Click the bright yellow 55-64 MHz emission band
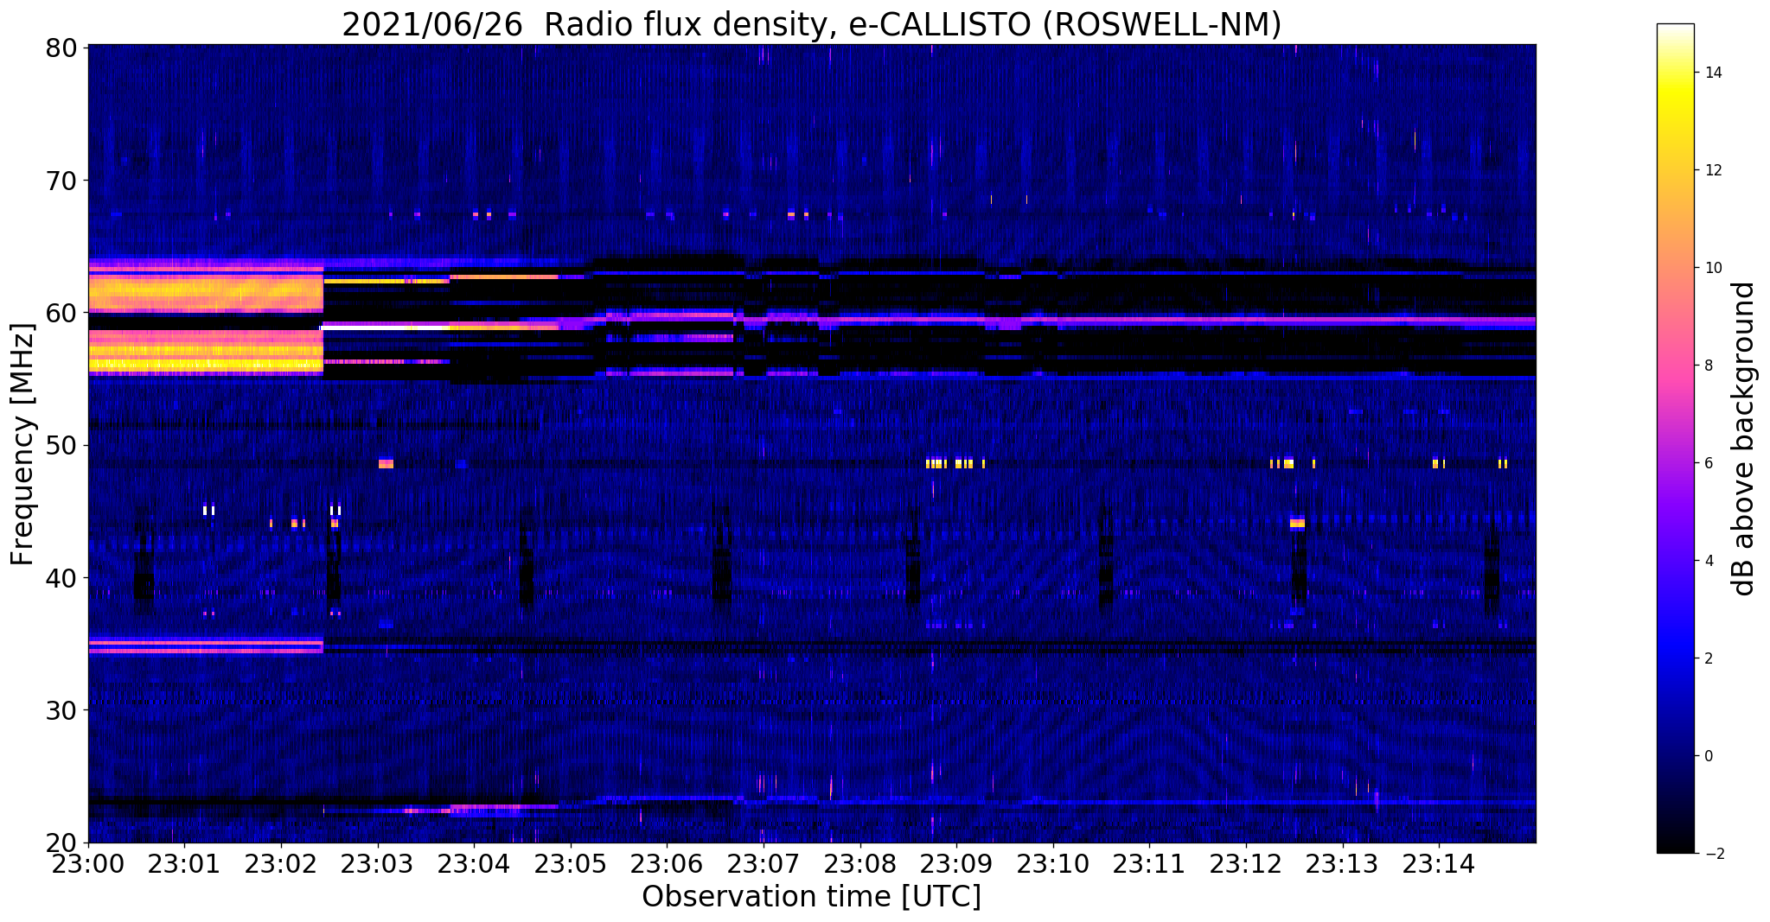This screenshot has height=922, width=1770. [206, 316]
